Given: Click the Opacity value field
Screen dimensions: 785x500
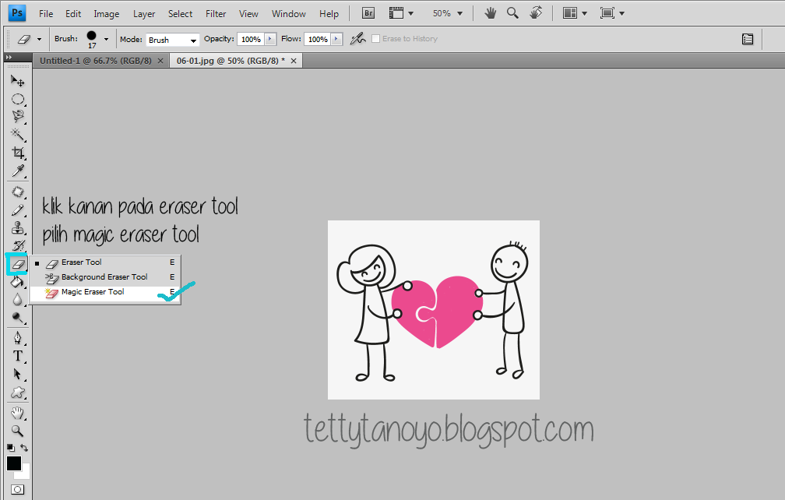Looking at the screenshot, I should tap(250, 39).
